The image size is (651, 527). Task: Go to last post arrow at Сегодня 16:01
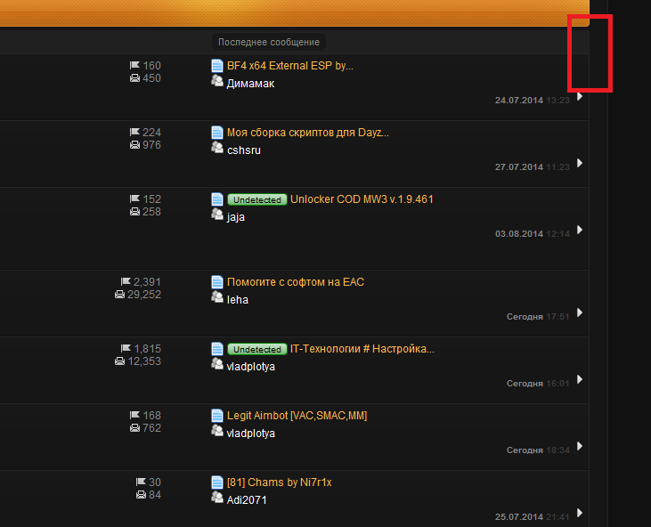580,380
